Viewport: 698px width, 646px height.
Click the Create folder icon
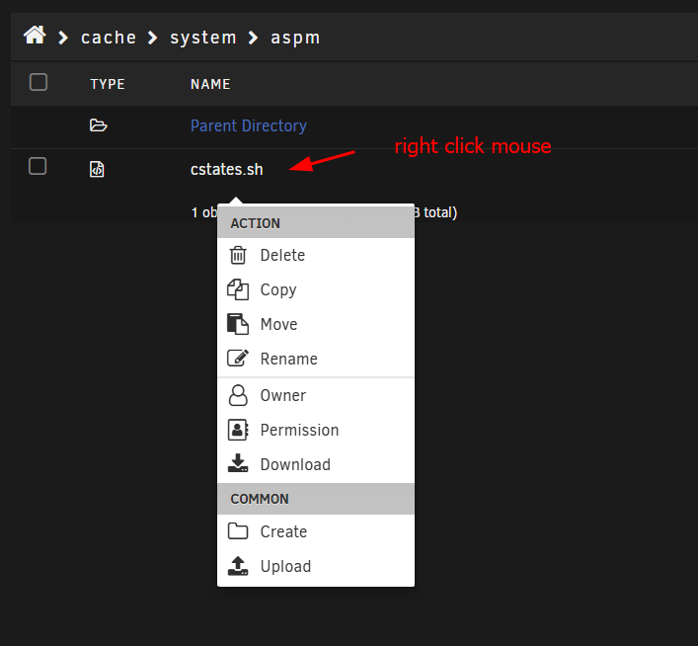238,531
